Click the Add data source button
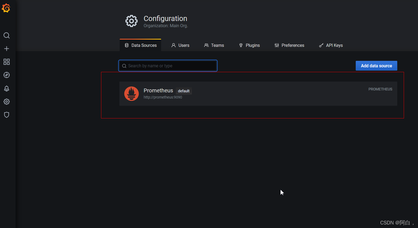The width and height of the screenshot is (418, 228). point(376,66)
